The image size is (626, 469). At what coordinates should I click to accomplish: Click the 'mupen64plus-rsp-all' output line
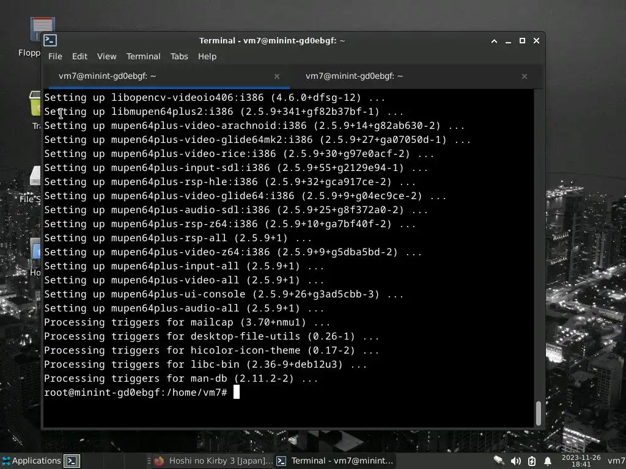click(178, 238)
